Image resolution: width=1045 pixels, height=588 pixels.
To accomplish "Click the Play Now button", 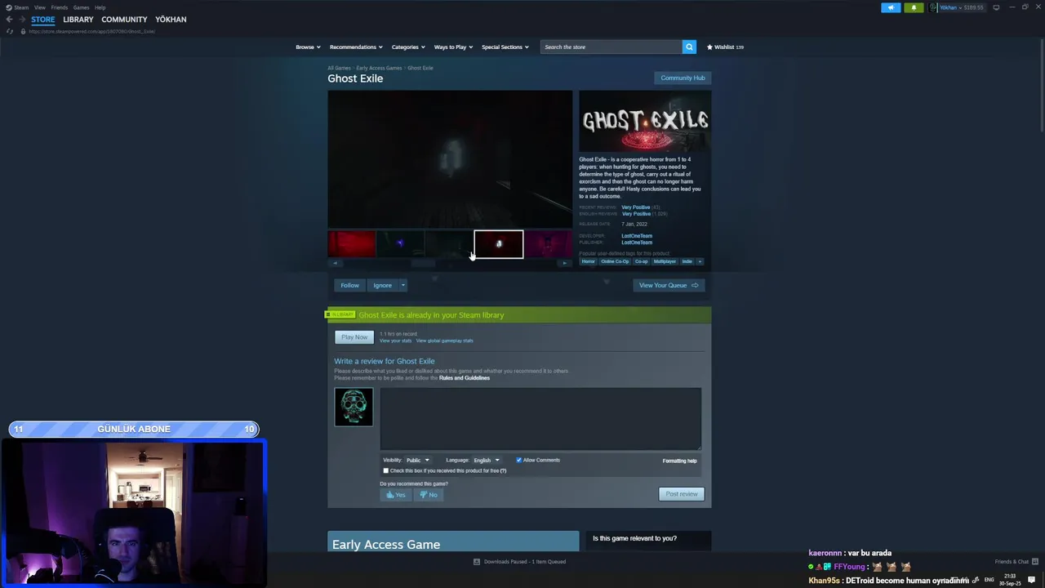I will 354,337.
